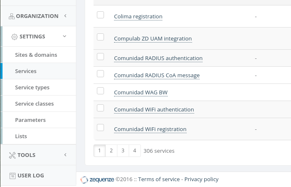Expand the Tools menu chevron

pos(65,155)
